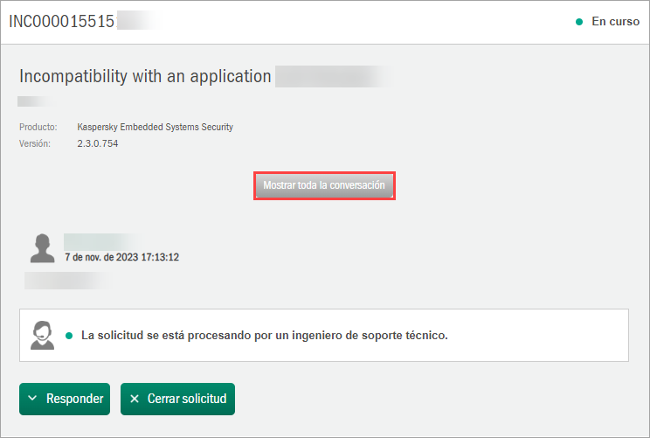The width and height of the screenshot is (650, 438).
Task: Click the timestamp '7 de nov. de 2023 17:13:12'
Action: (122, 257)
